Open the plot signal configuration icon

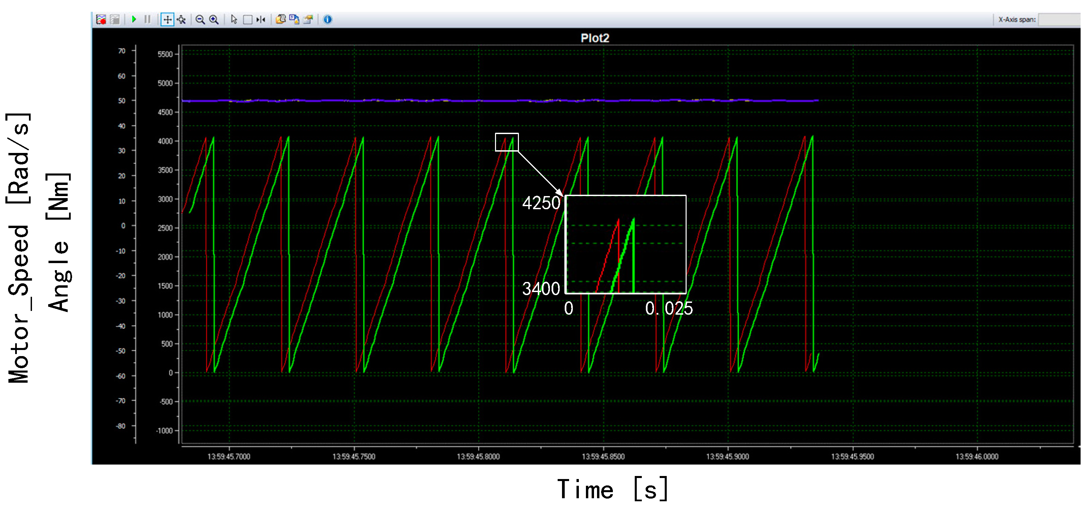(102, 20)
